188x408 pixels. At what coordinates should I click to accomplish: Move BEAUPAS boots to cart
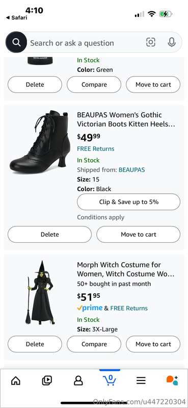[x=139, y=235]
